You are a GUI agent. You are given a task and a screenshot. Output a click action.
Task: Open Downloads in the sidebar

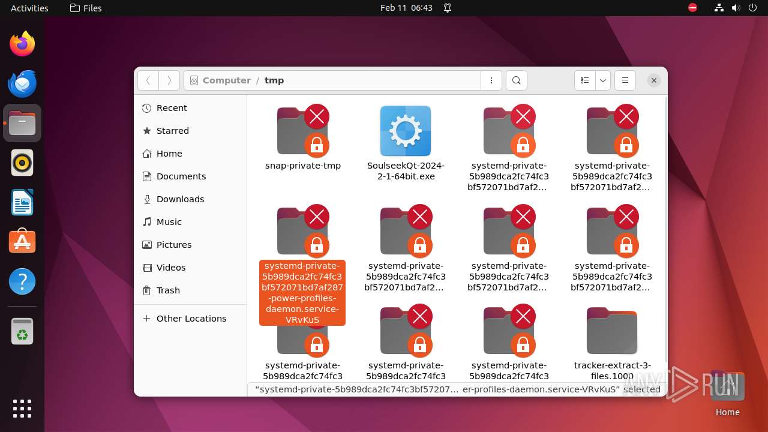[190, 199]
